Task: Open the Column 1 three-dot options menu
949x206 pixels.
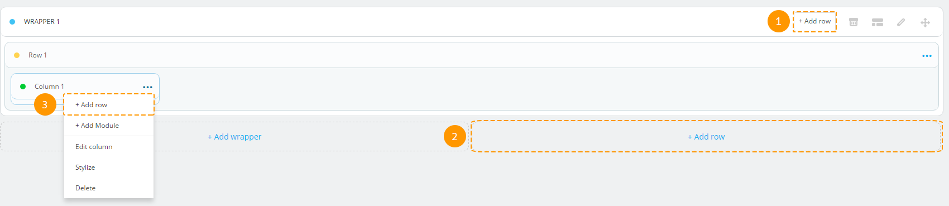Action: (147, 87)
